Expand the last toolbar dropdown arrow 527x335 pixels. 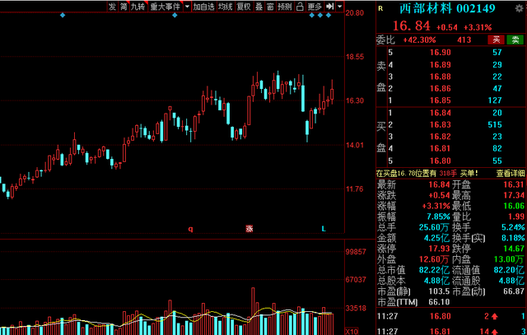click(x=340, y=7)
